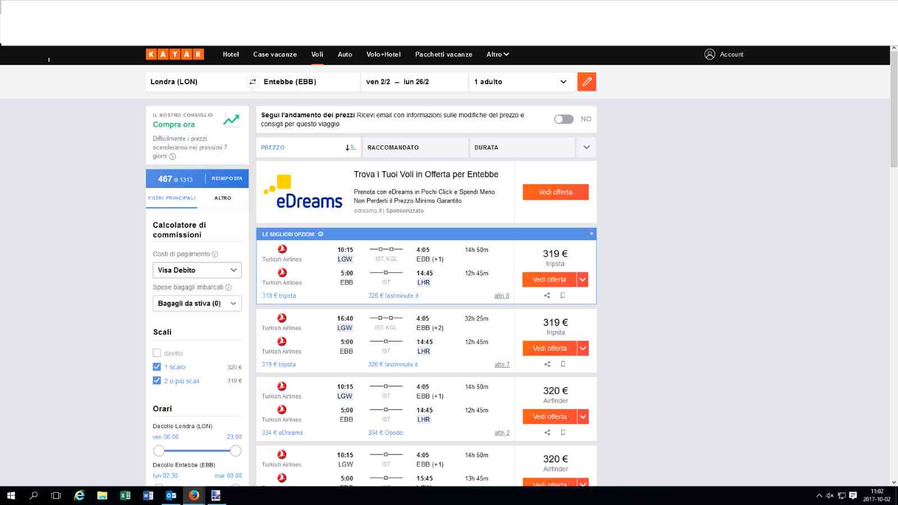The height and width of the screenshot is (505, 898).
Task: Close the Le migliori opzioni banner
Action: pyautogui.click(x=592, y=233)
